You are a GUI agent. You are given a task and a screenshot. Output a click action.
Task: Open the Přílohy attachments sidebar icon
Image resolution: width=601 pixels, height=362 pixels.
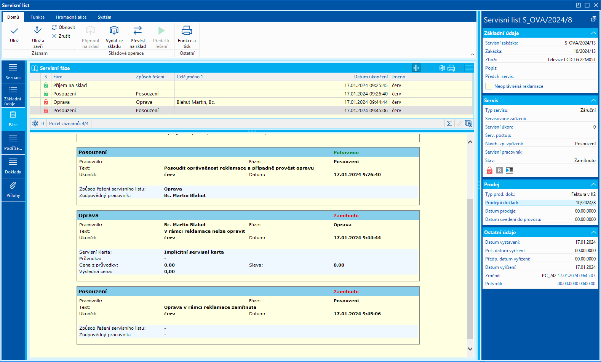(13, 186)
